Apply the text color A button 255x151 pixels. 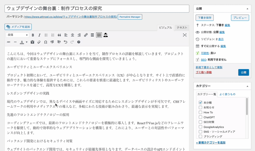pyautogui.click(x=22, y=42)
